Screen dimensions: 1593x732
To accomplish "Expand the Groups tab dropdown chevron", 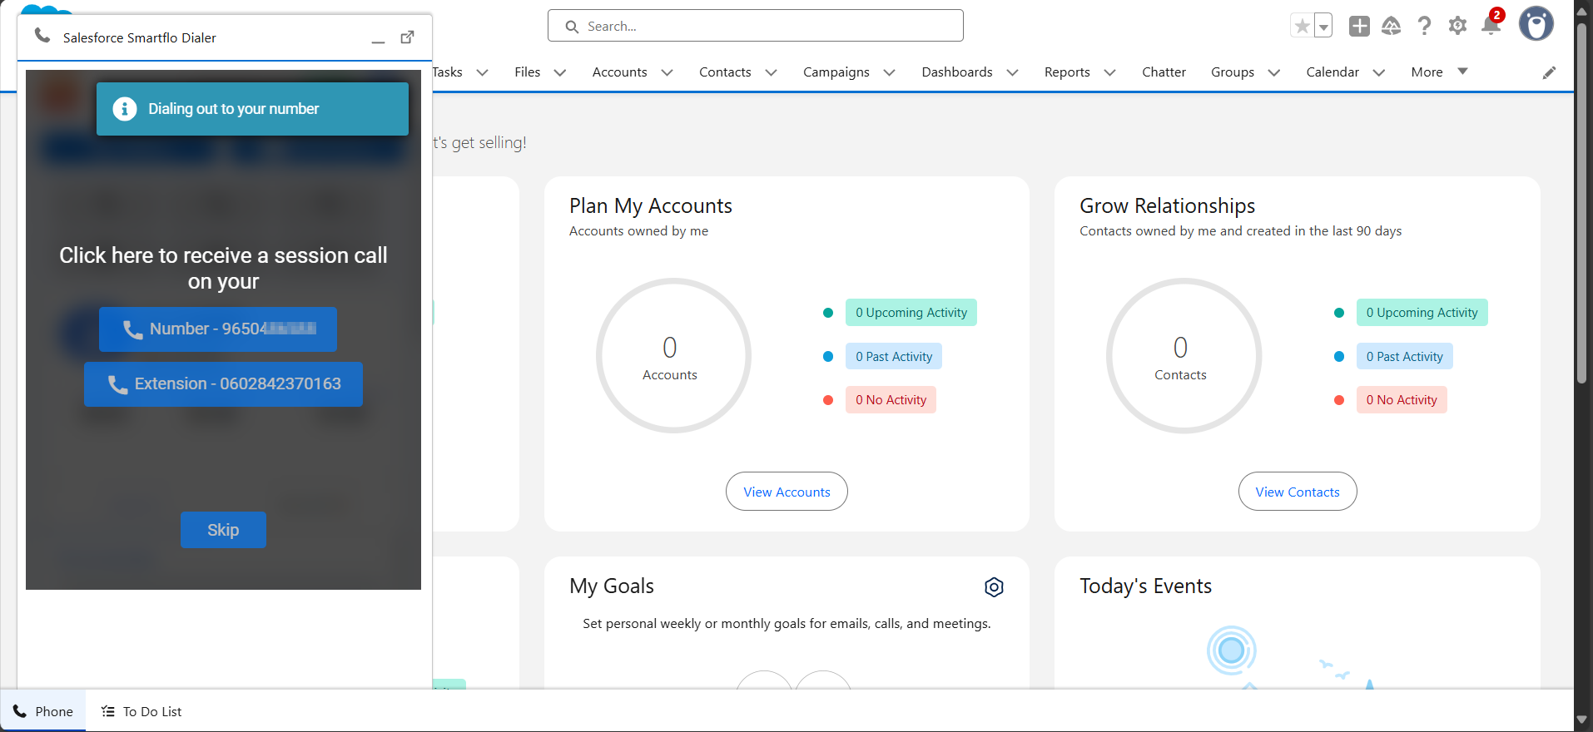I will pyautogui.click(x=1273, y=72).
